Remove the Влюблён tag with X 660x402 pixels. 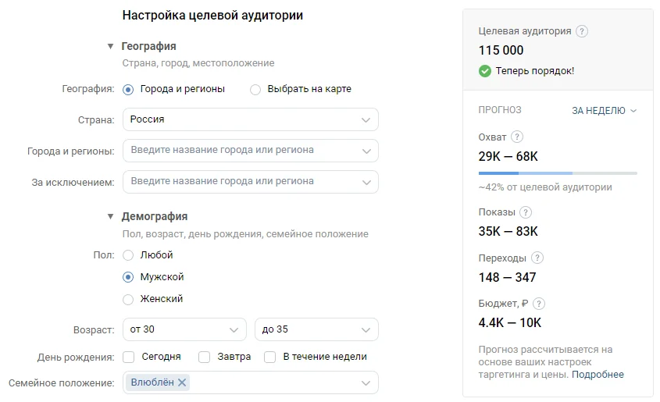[x=182, y=382]
